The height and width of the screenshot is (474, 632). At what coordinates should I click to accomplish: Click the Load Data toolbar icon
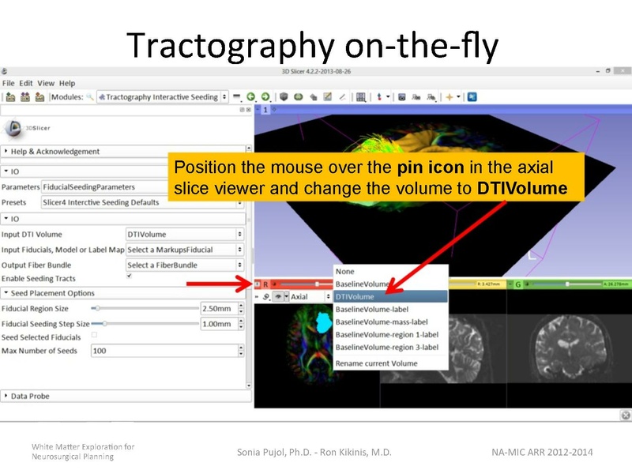(11, 96)
